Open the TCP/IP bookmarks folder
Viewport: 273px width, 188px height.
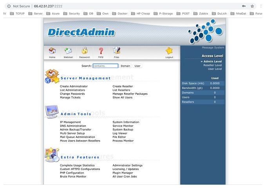(17, 14)
